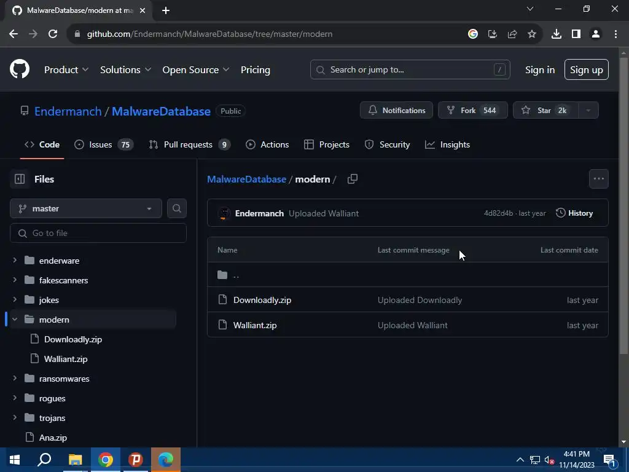Go back with the browser back arrow
This screenshot has width=629, height=472.
pyautogui.click(x=14, y=34)
